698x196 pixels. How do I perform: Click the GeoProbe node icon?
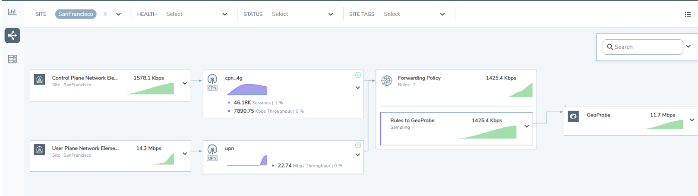(x=573, y=116)
